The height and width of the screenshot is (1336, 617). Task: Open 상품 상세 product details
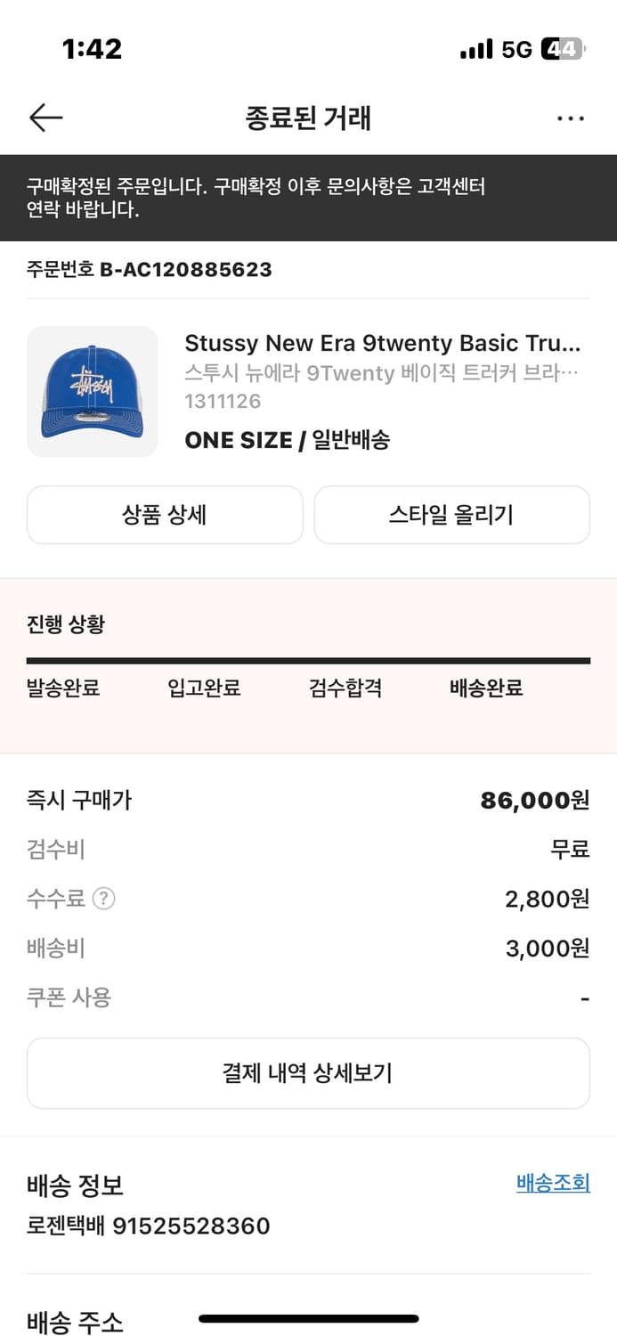[165, 515]
